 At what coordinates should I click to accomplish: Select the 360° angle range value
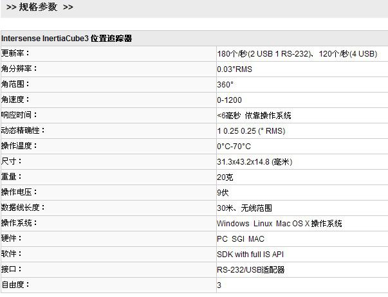click(225, 85)
